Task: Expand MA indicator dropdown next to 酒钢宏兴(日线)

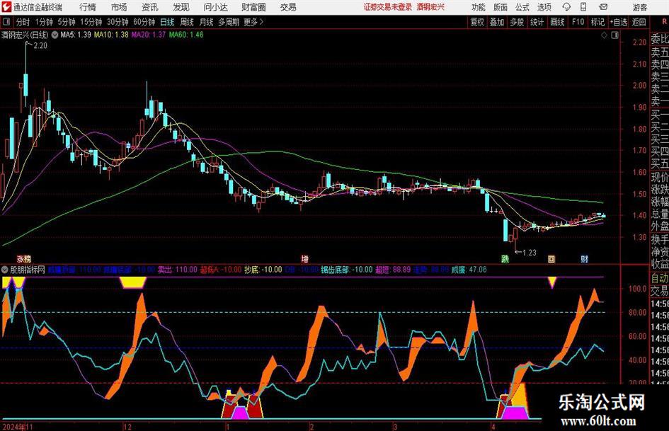Action: pos(55,35)
